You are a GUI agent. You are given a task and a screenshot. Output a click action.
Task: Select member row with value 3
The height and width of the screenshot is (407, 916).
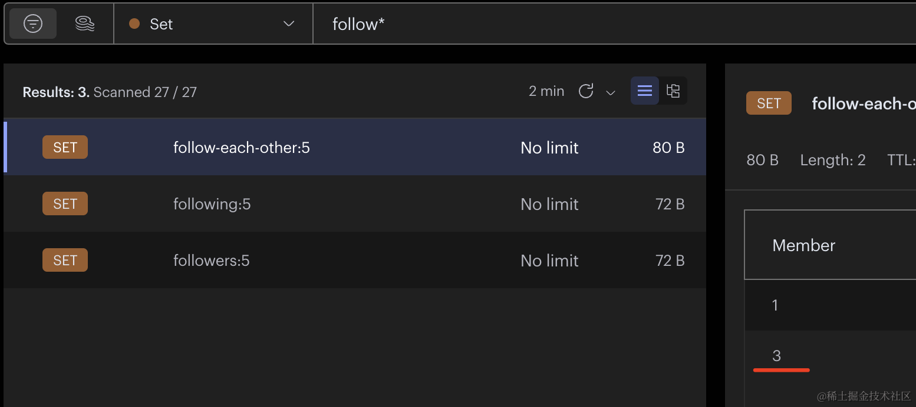pos(825,356)
